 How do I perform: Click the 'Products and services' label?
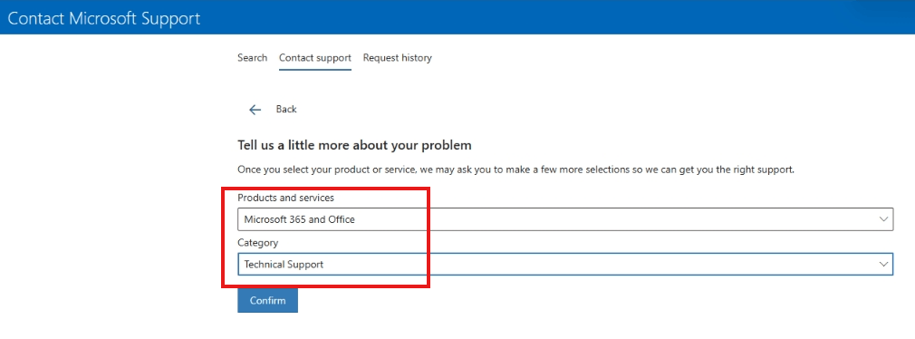(286, 198)
